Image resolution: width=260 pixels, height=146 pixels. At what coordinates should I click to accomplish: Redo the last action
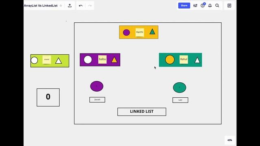[x=90, y=6]
